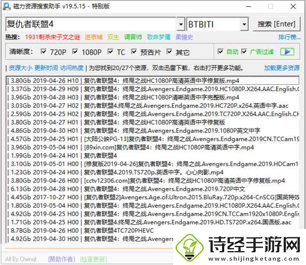
Task: Toggle the 自动 checkbox
Action: tap(220, 51)
